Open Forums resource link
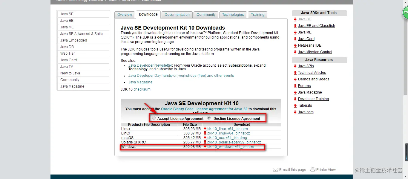The width and height of the screenshot is (408, 179). point(304,86)
